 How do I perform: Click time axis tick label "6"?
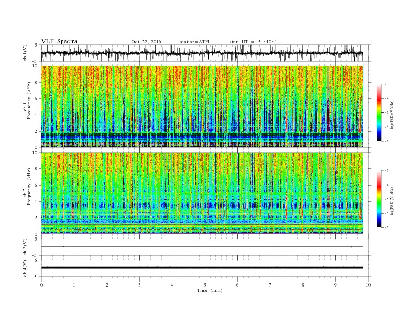237,285
